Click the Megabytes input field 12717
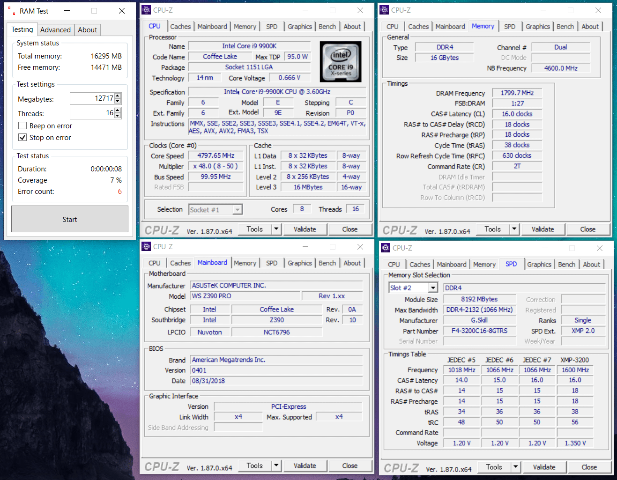The width and height of the screenshot is (617, 480). click(92, 99)
